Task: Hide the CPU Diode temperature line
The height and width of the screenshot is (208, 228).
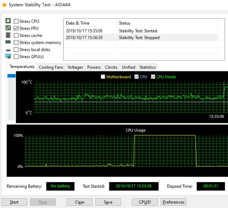Action: tap(153, 77)
